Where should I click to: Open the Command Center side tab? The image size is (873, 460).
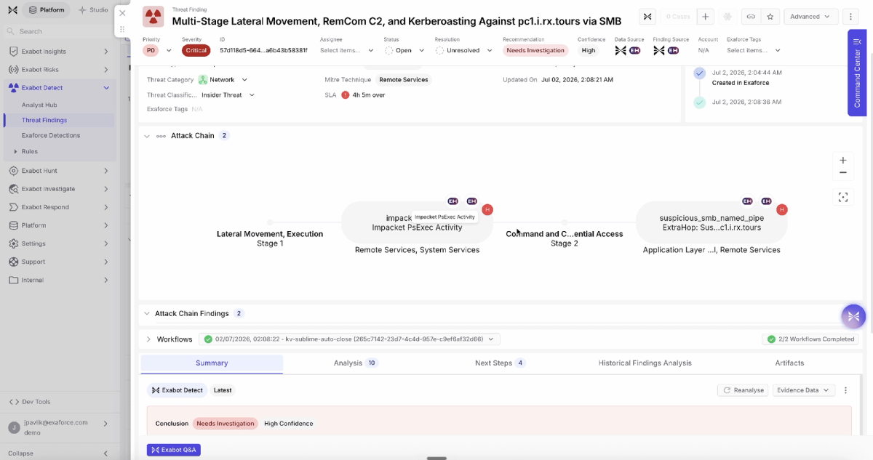pos(857,73)
